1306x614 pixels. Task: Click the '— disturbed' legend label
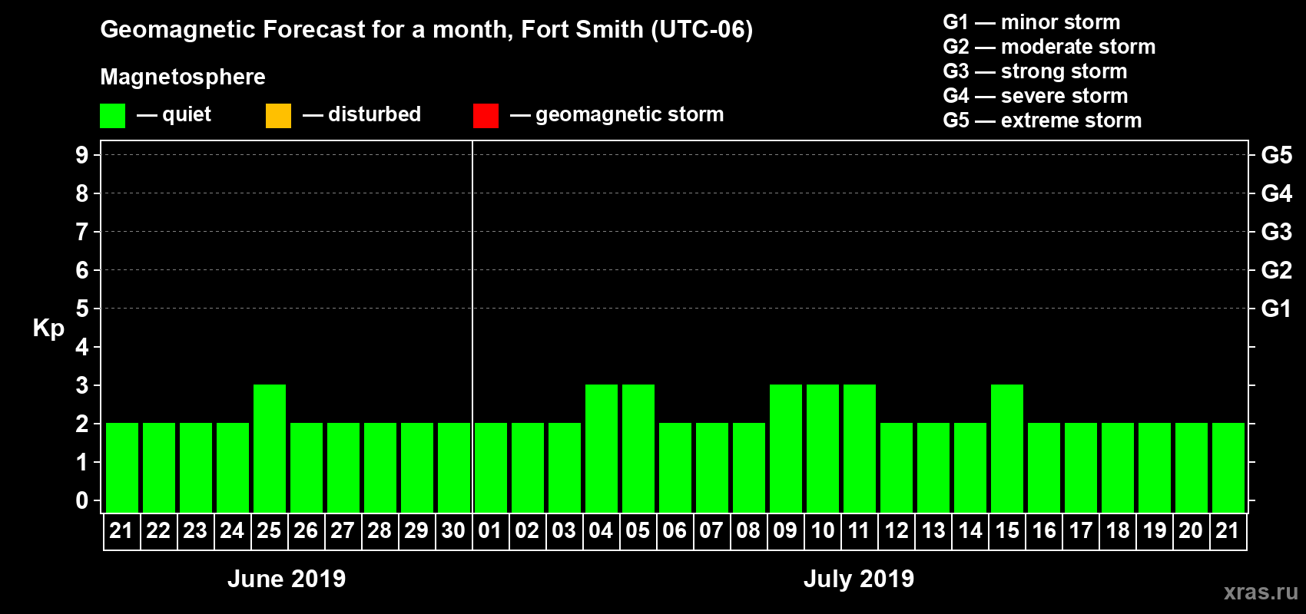click(x=362, y=114)
